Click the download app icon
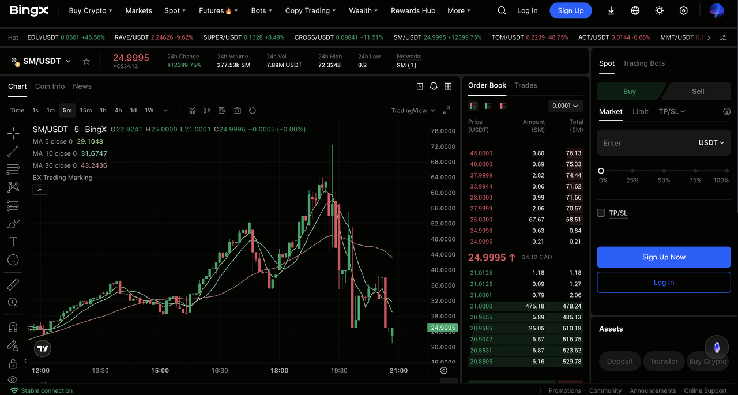 click(x=611, y=11)
